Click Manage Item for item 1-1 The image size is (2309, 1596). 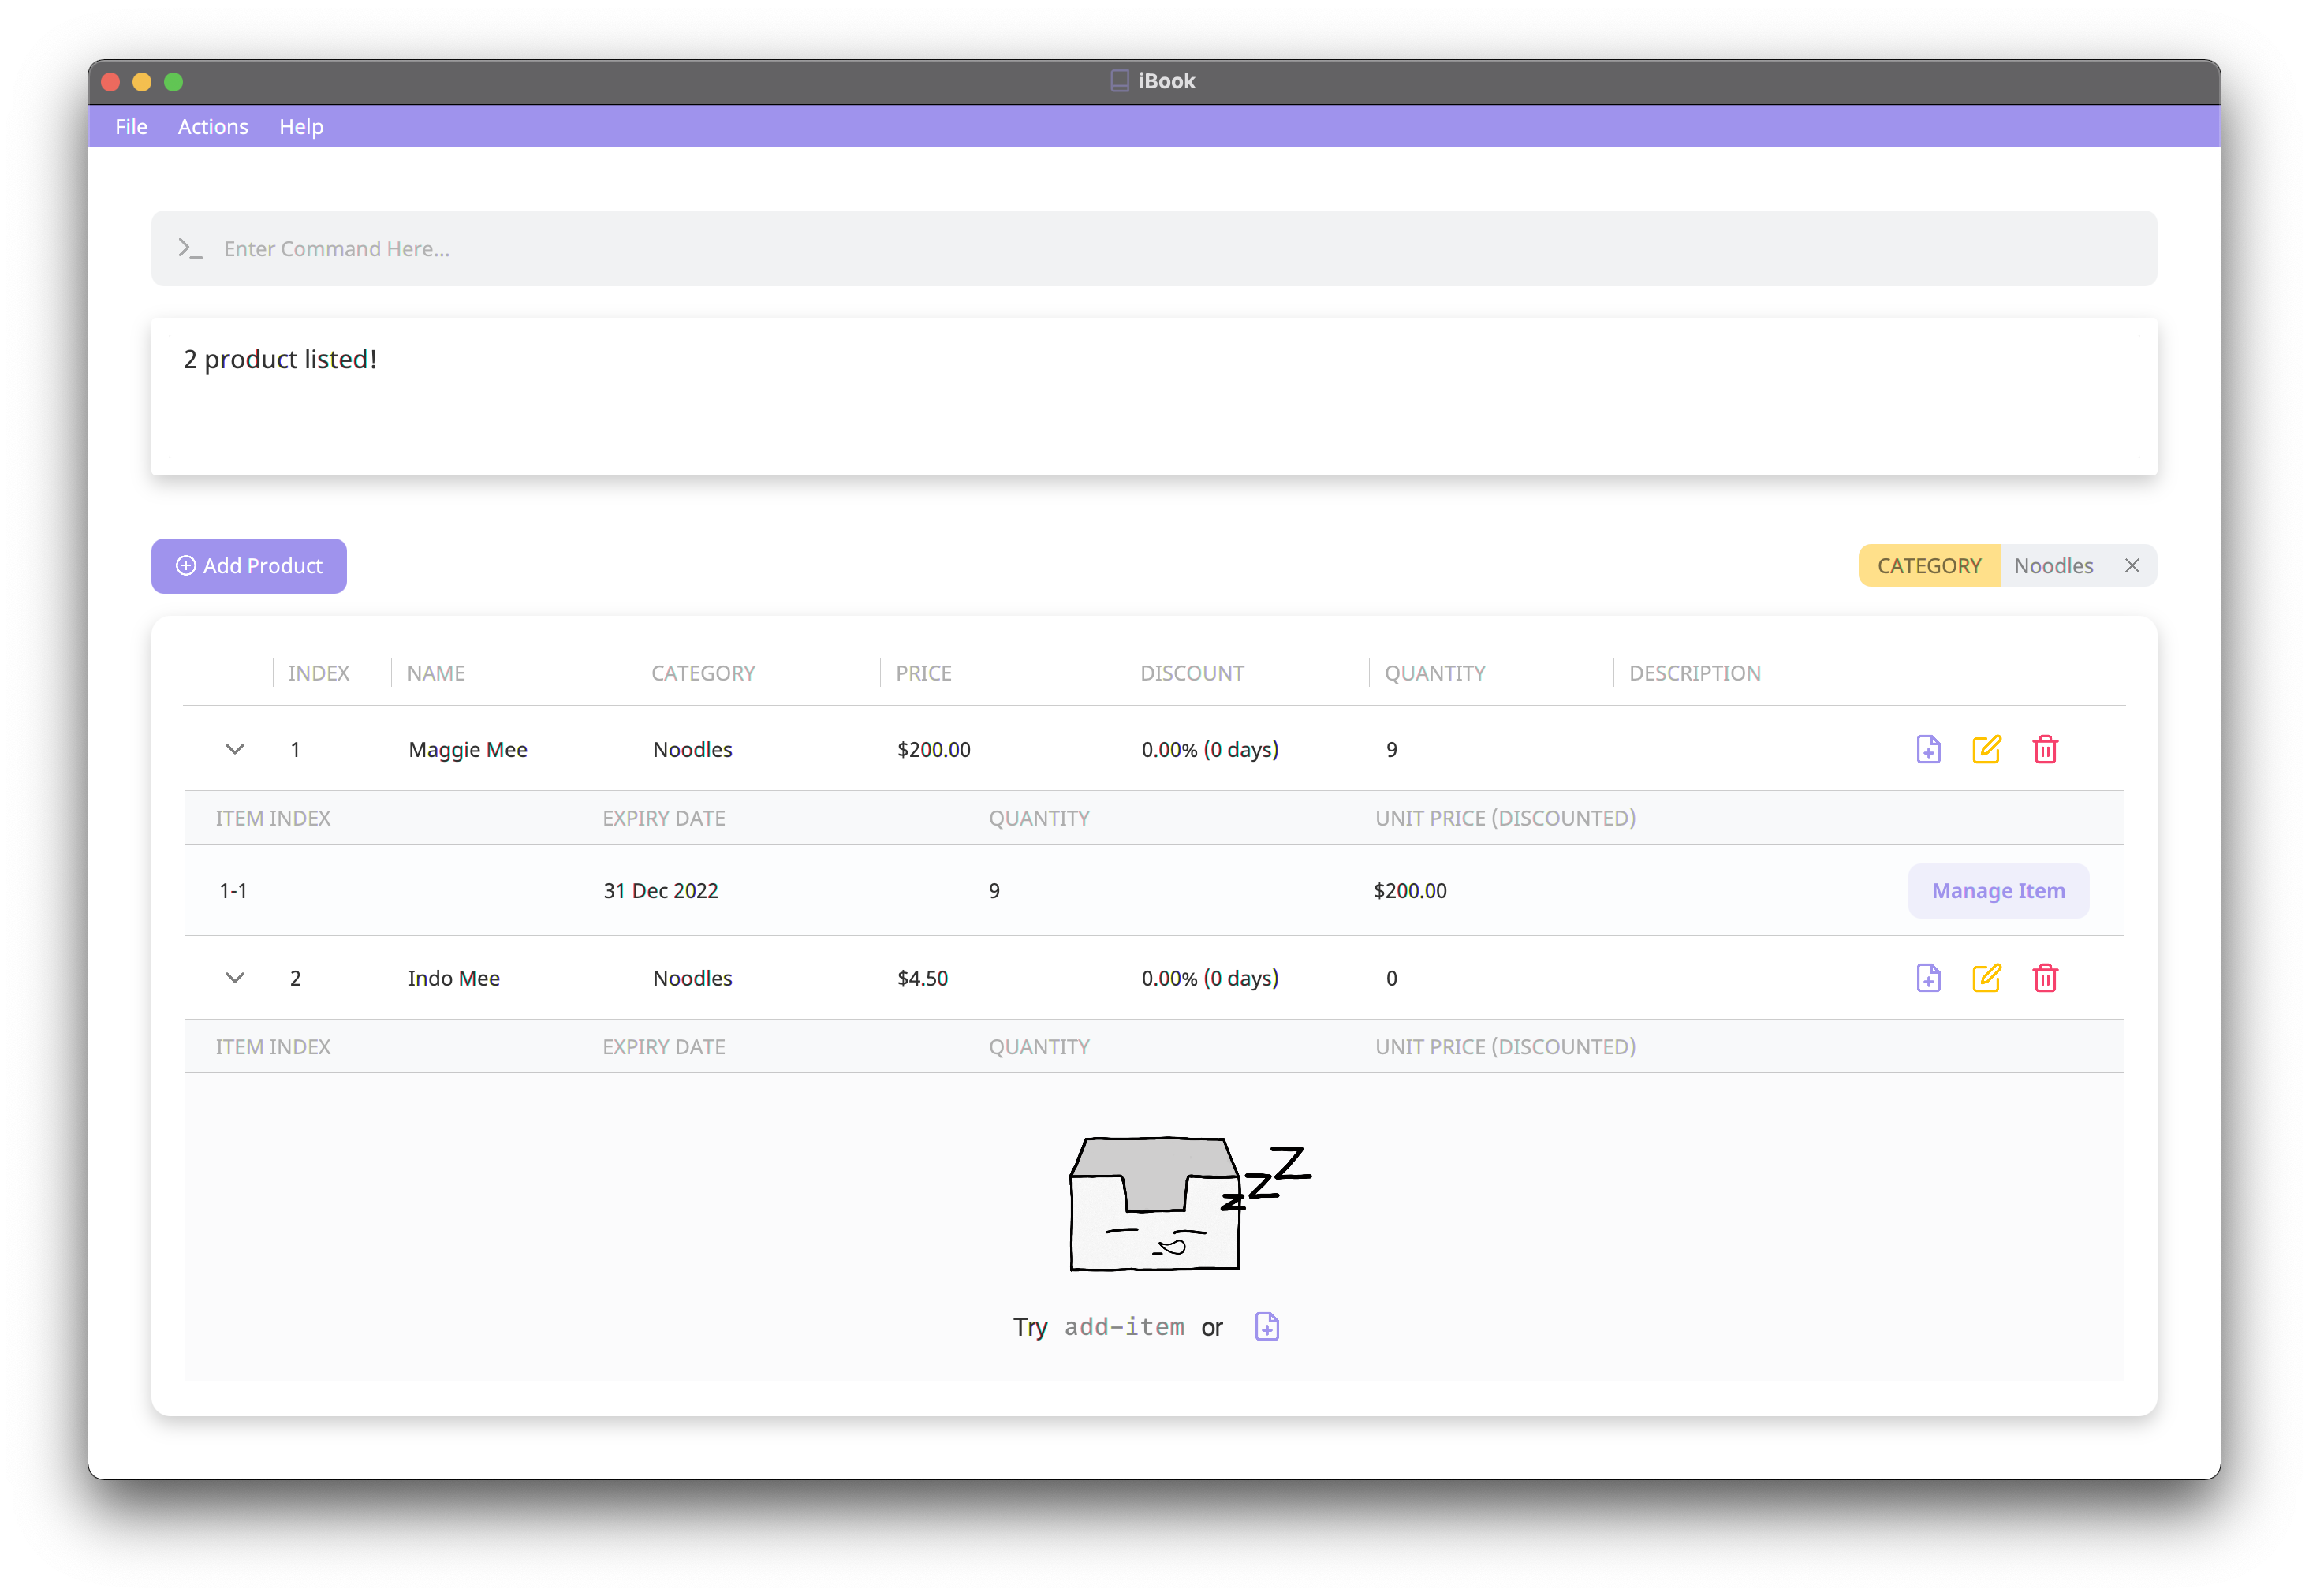coord(1997,891)
